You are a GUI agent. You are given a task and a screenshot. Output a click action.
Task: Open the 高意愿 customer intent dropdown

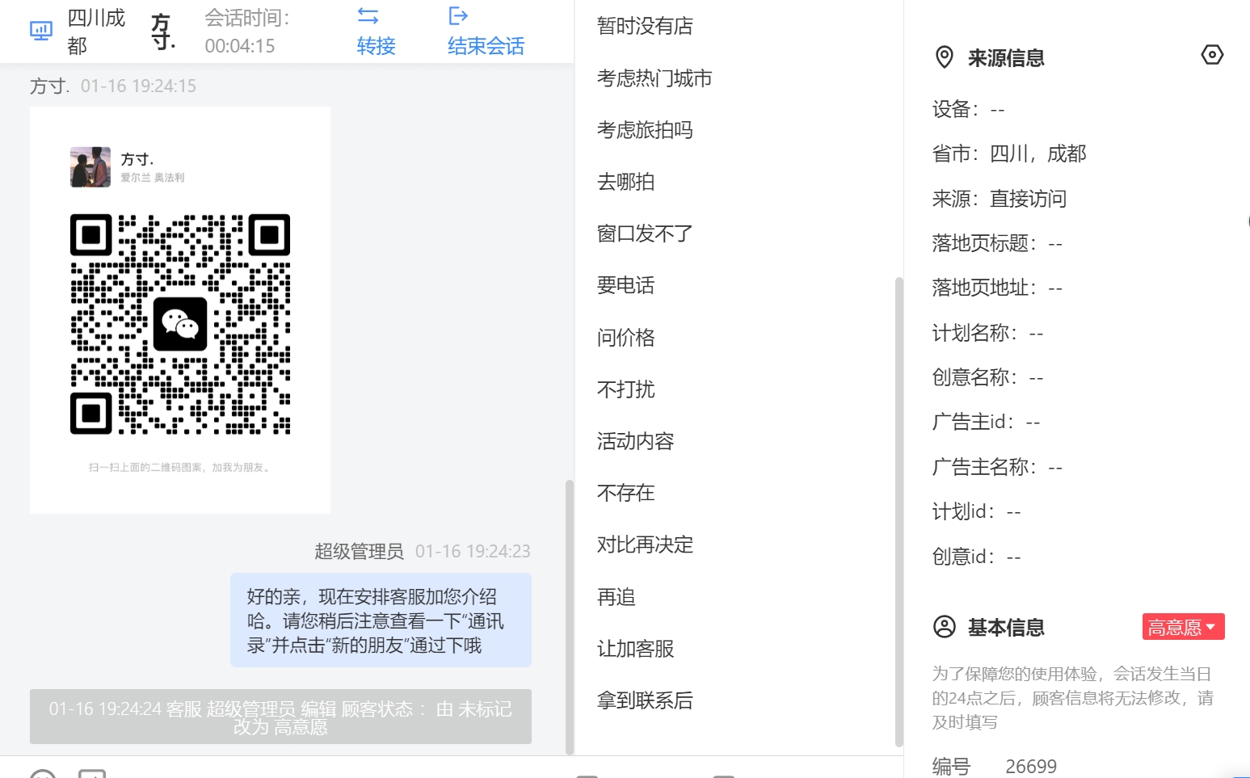click(x=1183, y=627)
